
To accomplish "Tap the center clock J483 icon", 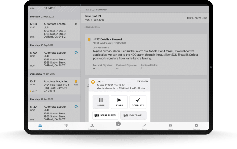I will click(118, 124).
